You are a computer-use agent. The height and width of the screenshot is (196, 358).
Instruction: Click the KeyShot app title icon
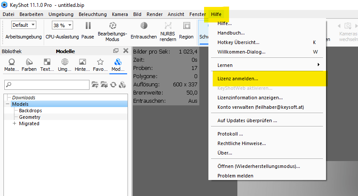[x=4, y=5]
